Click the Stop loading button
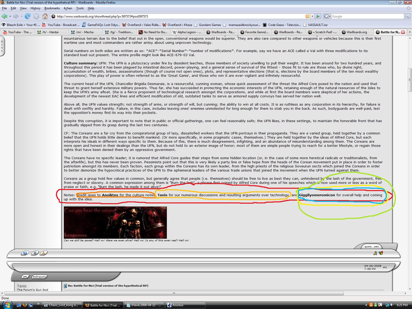Image resolution: width=412 pixels, height=309 pixels. click(36, 16)
